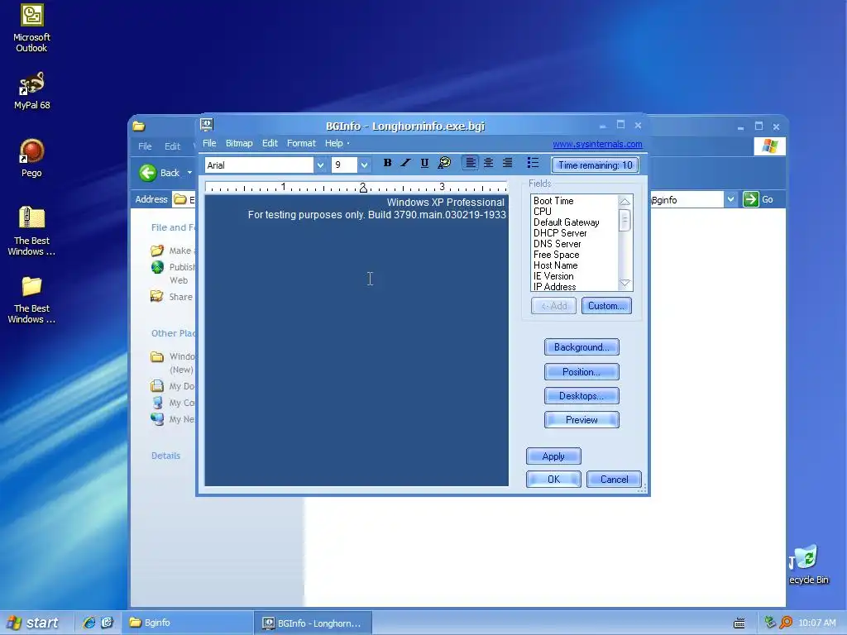Click the magnifier tray icon

point(787,623)
